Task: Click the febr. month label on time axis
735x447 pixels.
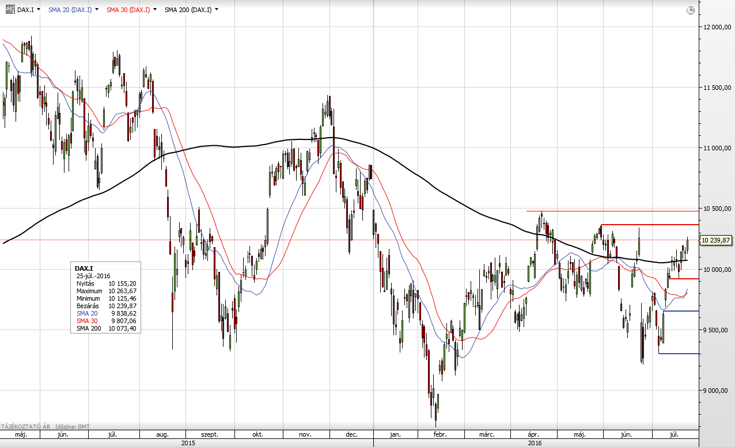Action: [440, 434]
